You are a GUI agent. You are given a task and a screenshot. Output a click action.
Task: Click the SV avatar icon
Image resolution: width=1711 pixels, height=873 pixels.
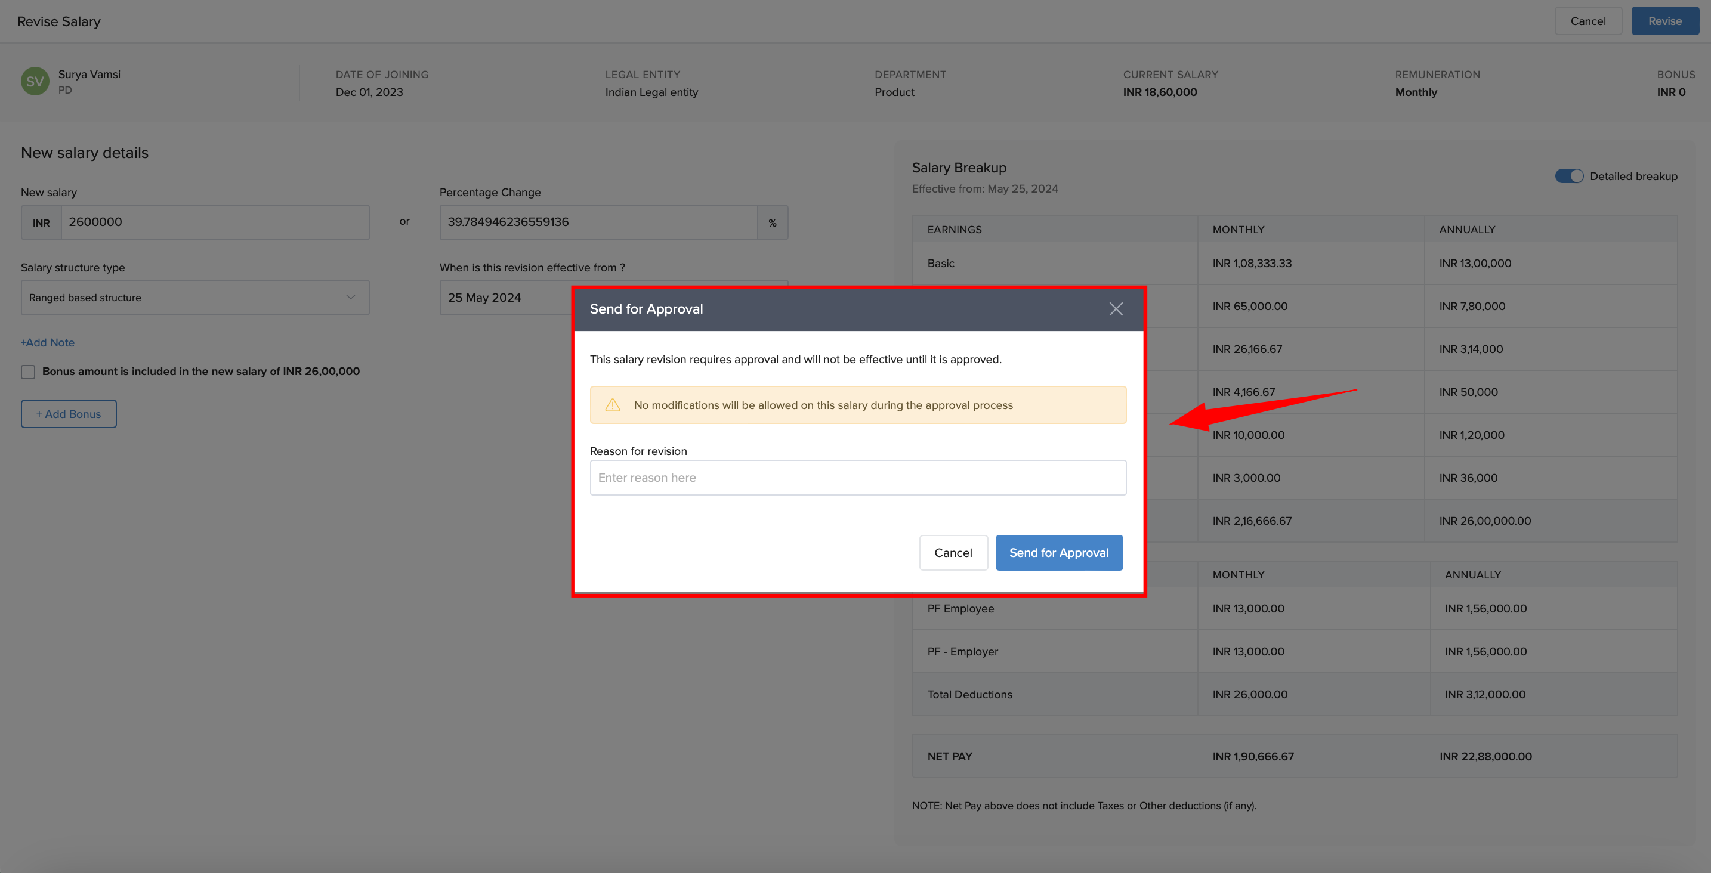(35, 82)
